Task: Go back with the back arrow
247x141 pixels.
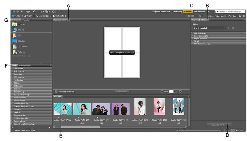Action: click(14, 11)
